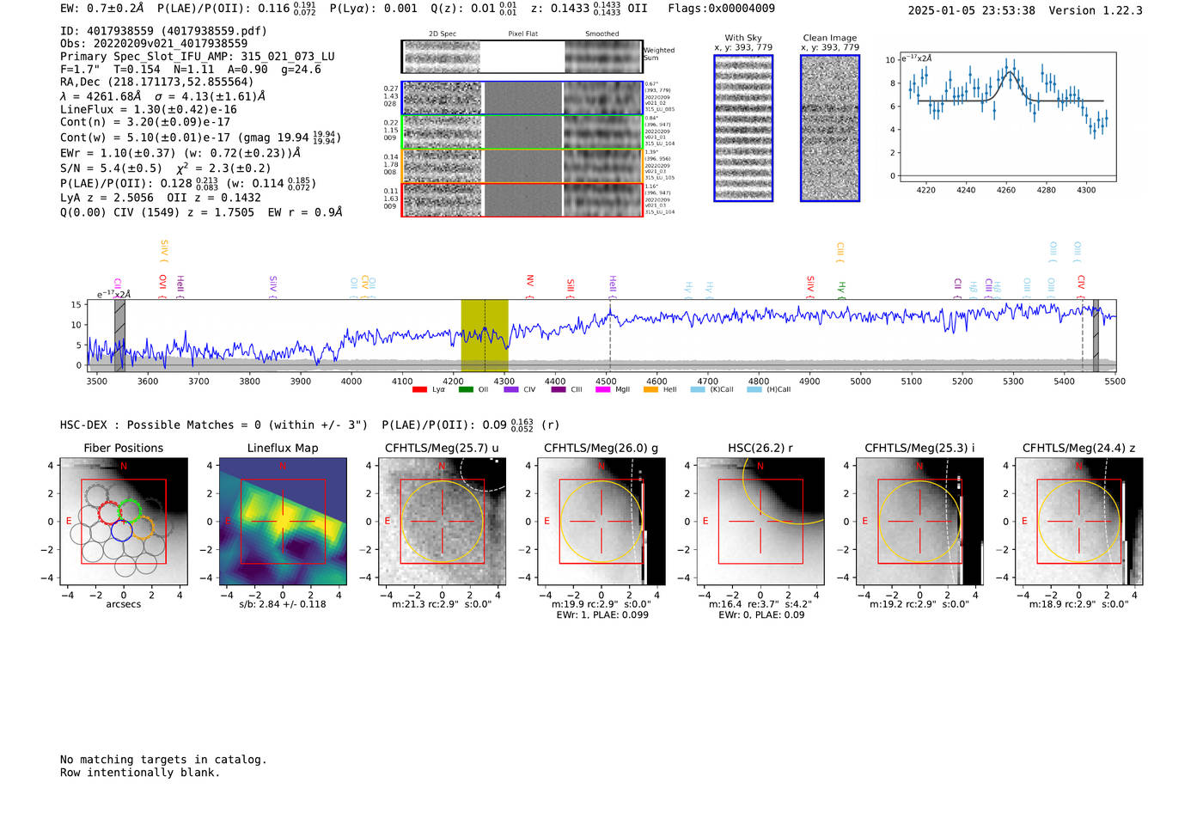Click the green dashed fiber circle
Viewport: 1203px width, 819px height.
(x=130, y=510)
